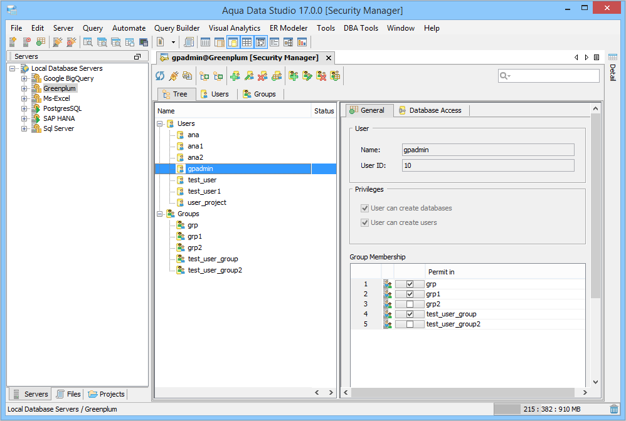Select test_user1 in the Users tree

point(204,191)
